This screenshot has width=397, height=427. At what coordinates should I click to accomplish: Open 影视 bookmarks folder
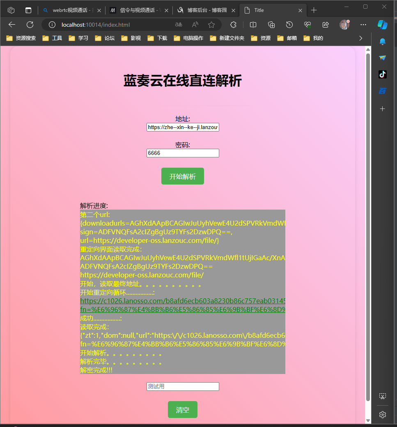tap(131, 38)
